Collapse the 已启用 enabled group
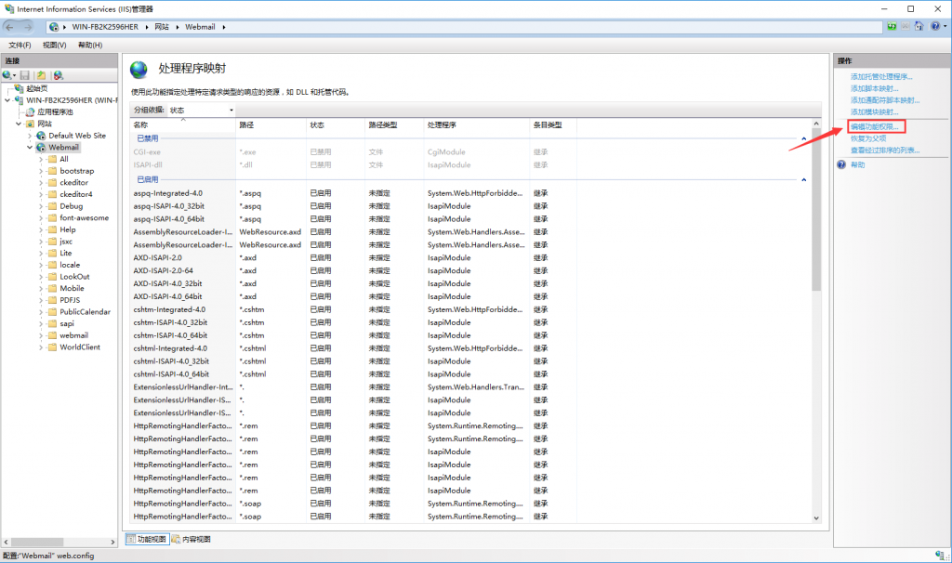 804,179
